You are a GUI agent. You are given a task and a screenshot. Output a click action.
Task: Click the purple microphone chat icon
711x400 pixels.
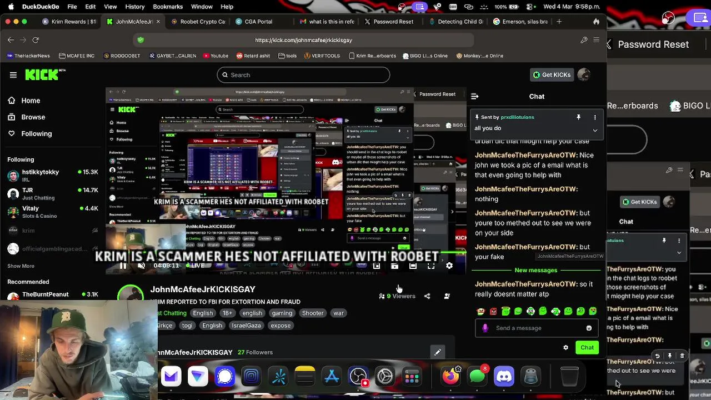[x=485, y=328]
